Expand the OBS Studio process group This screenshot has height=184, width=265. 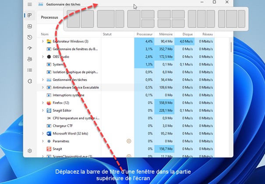click(x=43, y=57)
